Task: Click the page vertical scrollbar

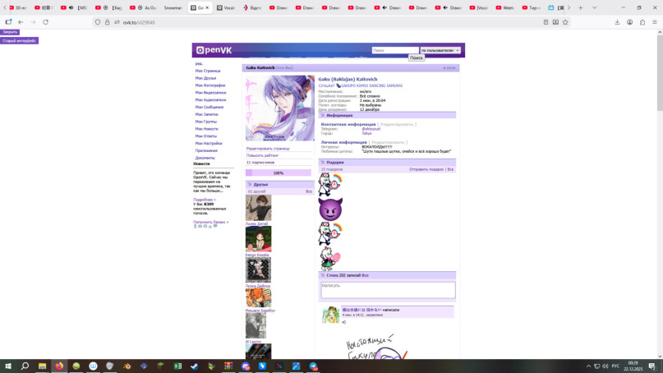Action: [x=660, y=74]
